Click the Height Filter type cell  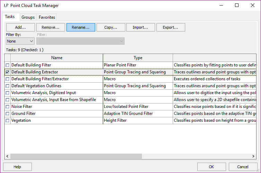(138, 121)
